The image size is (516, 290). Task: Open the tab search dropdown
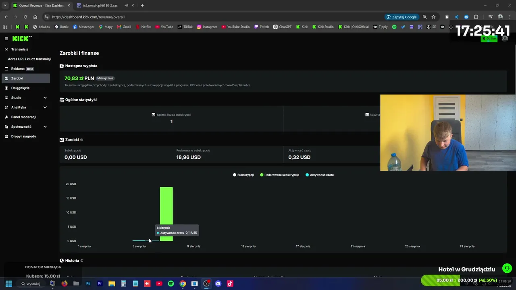pyautogui.click(x=5, y=6)
